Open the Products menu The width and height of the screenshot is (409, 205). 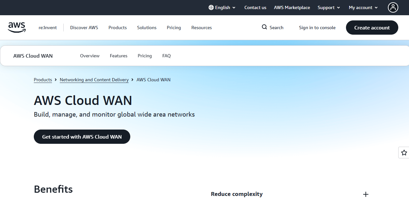pos(118,28)
